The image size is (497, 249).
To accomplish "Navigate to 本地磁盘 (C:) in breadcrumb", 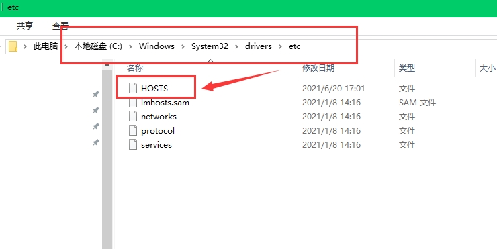I will [x=98, y=46].
